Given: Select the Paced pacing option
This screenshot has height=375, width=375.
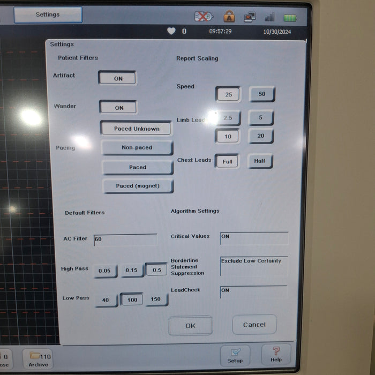Looking at the screenshot, I should (x=138, y=167).
